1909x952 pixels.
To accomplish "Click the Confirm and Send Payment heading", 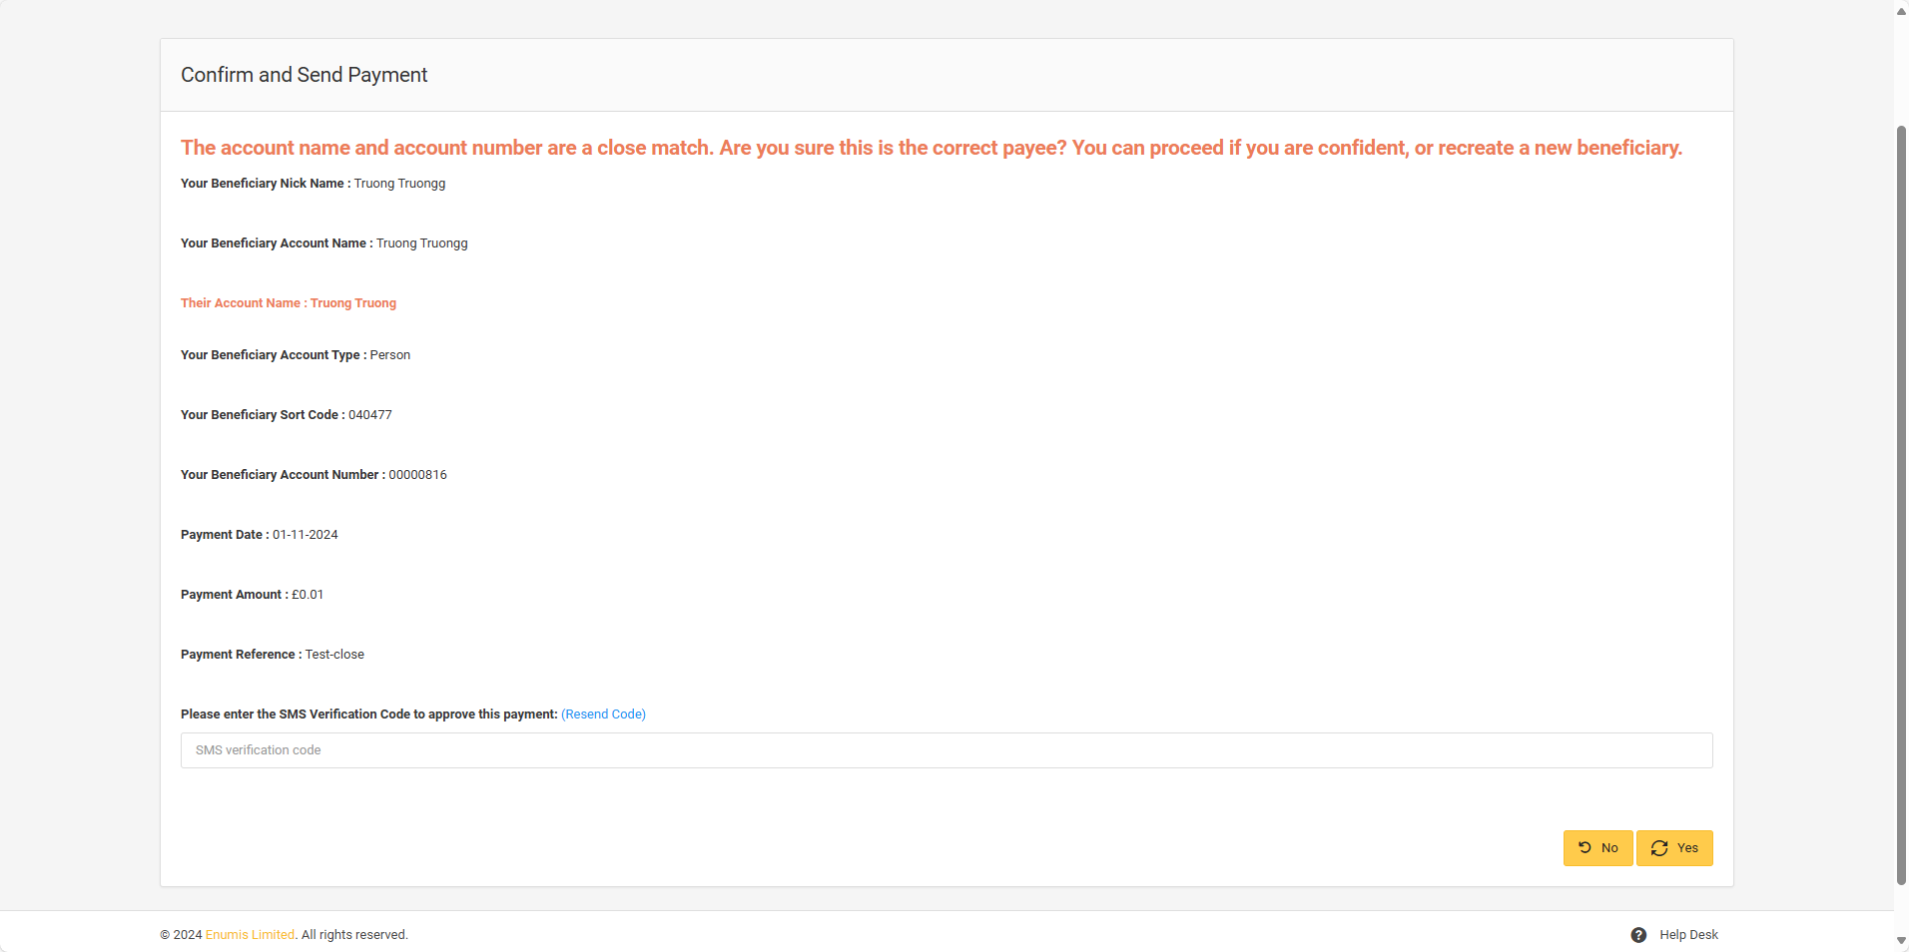I will coord(304,75).
